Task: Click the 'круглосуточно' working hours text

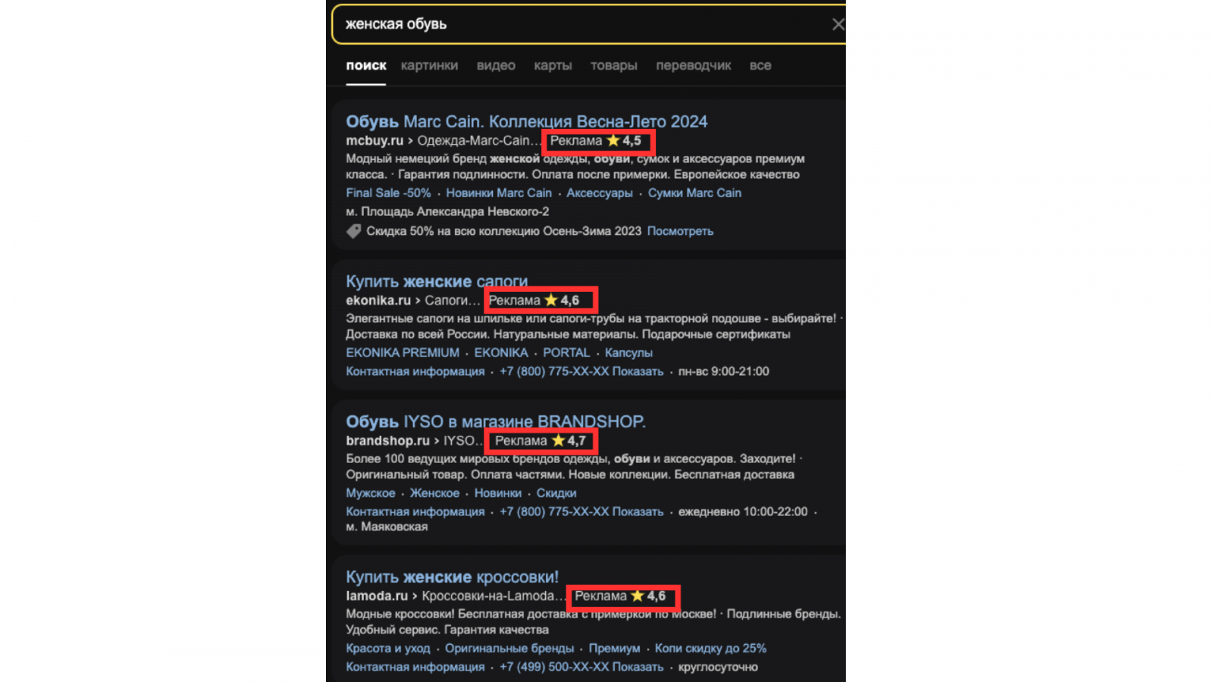Action: pos(718,667)
